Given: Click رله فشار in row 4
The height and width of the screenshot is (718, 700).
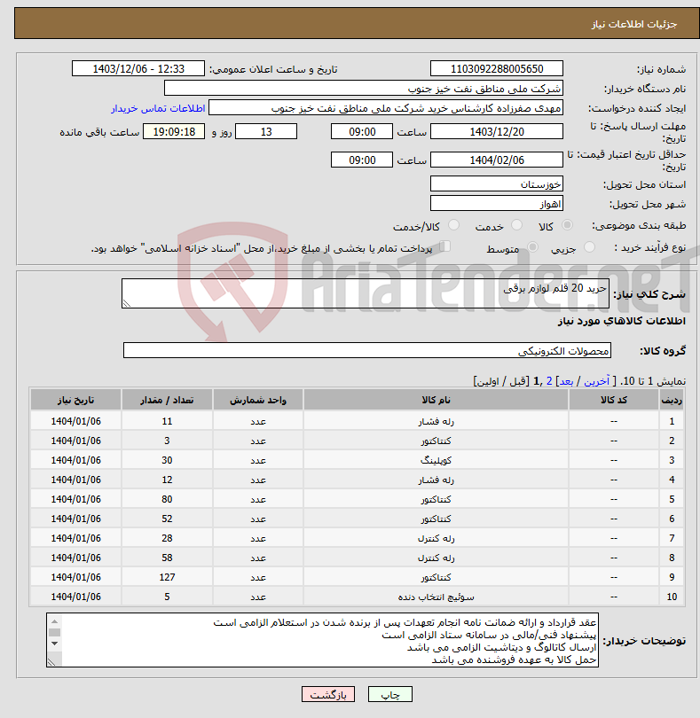Looking at the screenshot, I should [x=436, y=480].
